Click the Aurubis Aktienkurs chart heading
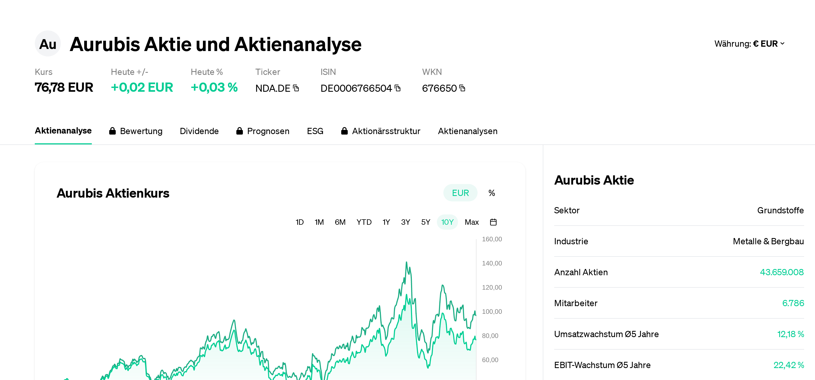The width and height of the screenshot is (815, 380). point(113,193)
